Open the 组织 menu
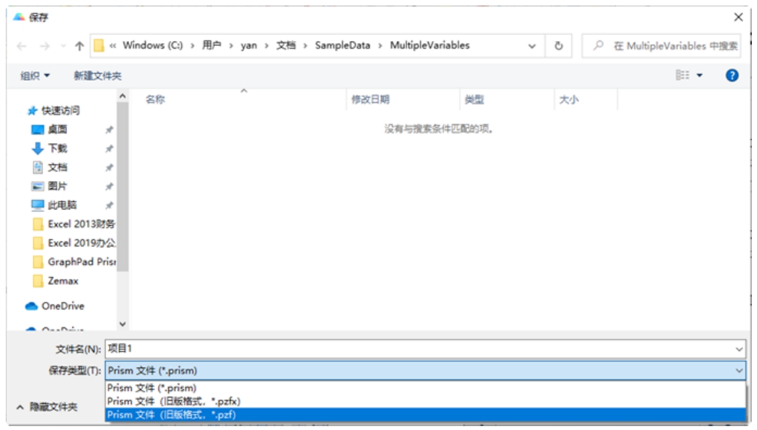The width and height of the screenshot is (757, 430). (35, 75)
